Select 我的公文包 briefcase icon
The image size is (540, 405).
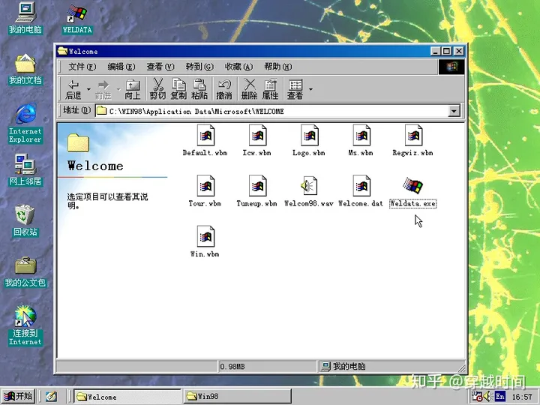(x=25, y=265)
